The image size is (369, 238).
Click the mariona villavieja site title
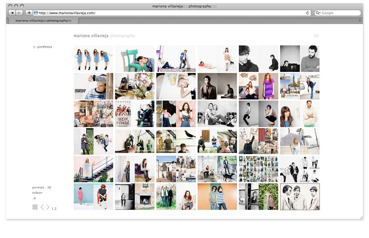(91, 36)
